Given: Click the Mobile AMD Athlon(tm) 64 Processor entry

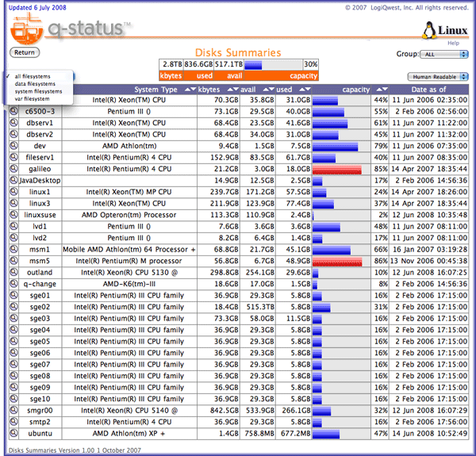Looking at the screenshot, I should [x=129, y=249].
